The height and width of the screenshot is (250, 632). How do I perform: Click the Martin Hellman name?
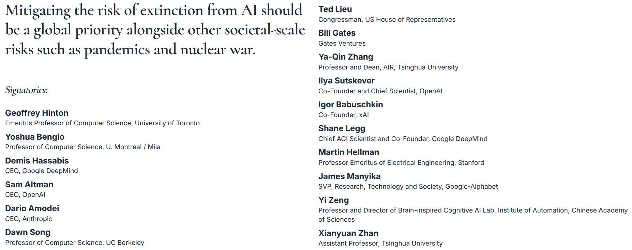click(x=349, y=152)
